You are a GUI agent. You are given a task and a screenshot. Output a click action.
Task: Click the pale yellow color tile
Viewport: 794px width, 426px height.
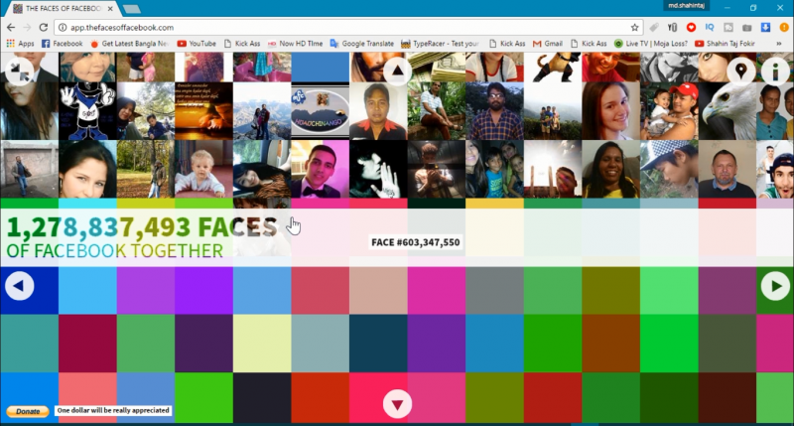coord(262,344)
